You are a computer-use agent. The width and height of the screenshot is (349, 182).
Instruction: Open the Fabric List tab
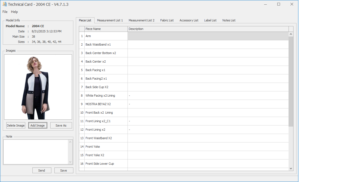[167, 20]
